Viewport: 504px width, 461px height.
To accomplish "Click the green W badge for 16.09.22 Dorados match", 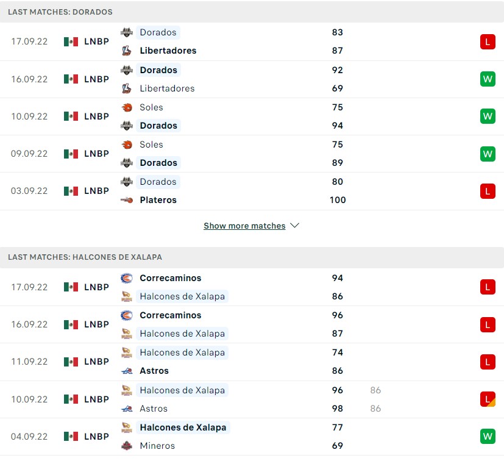I will 487,79.
